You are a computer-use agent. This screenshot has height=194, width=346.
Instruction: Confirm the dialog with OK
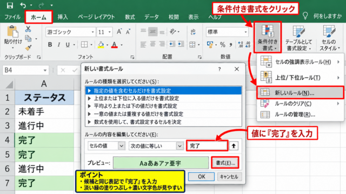click(201, 177)
